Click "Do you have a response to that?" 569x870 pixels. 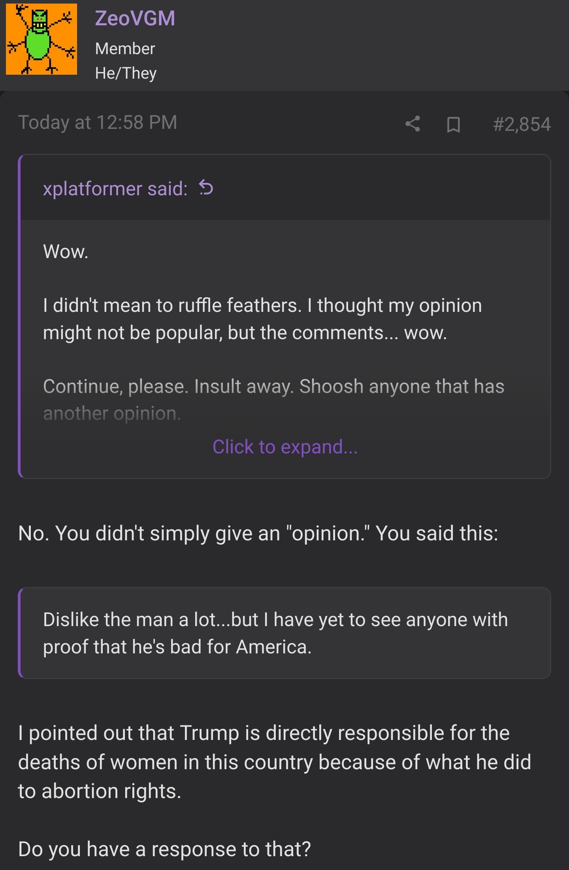[x=164, y=849]
